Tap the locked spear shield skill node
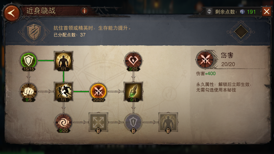Screen dimensions: 274x154 133,122
